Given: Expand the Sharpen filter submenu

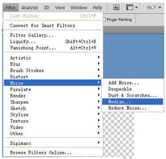Looking at the screenshot, I should [53, 102].
